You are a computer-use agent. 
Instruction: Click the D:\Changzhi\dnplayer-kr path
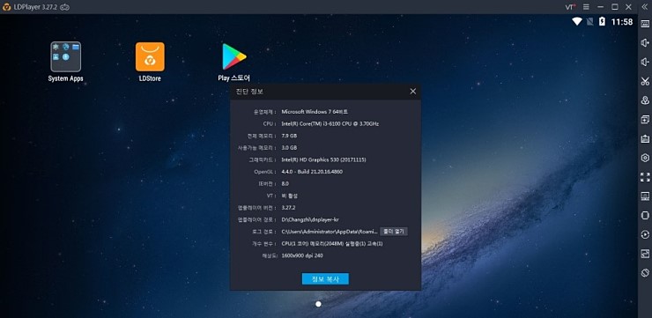pos(311,219)
